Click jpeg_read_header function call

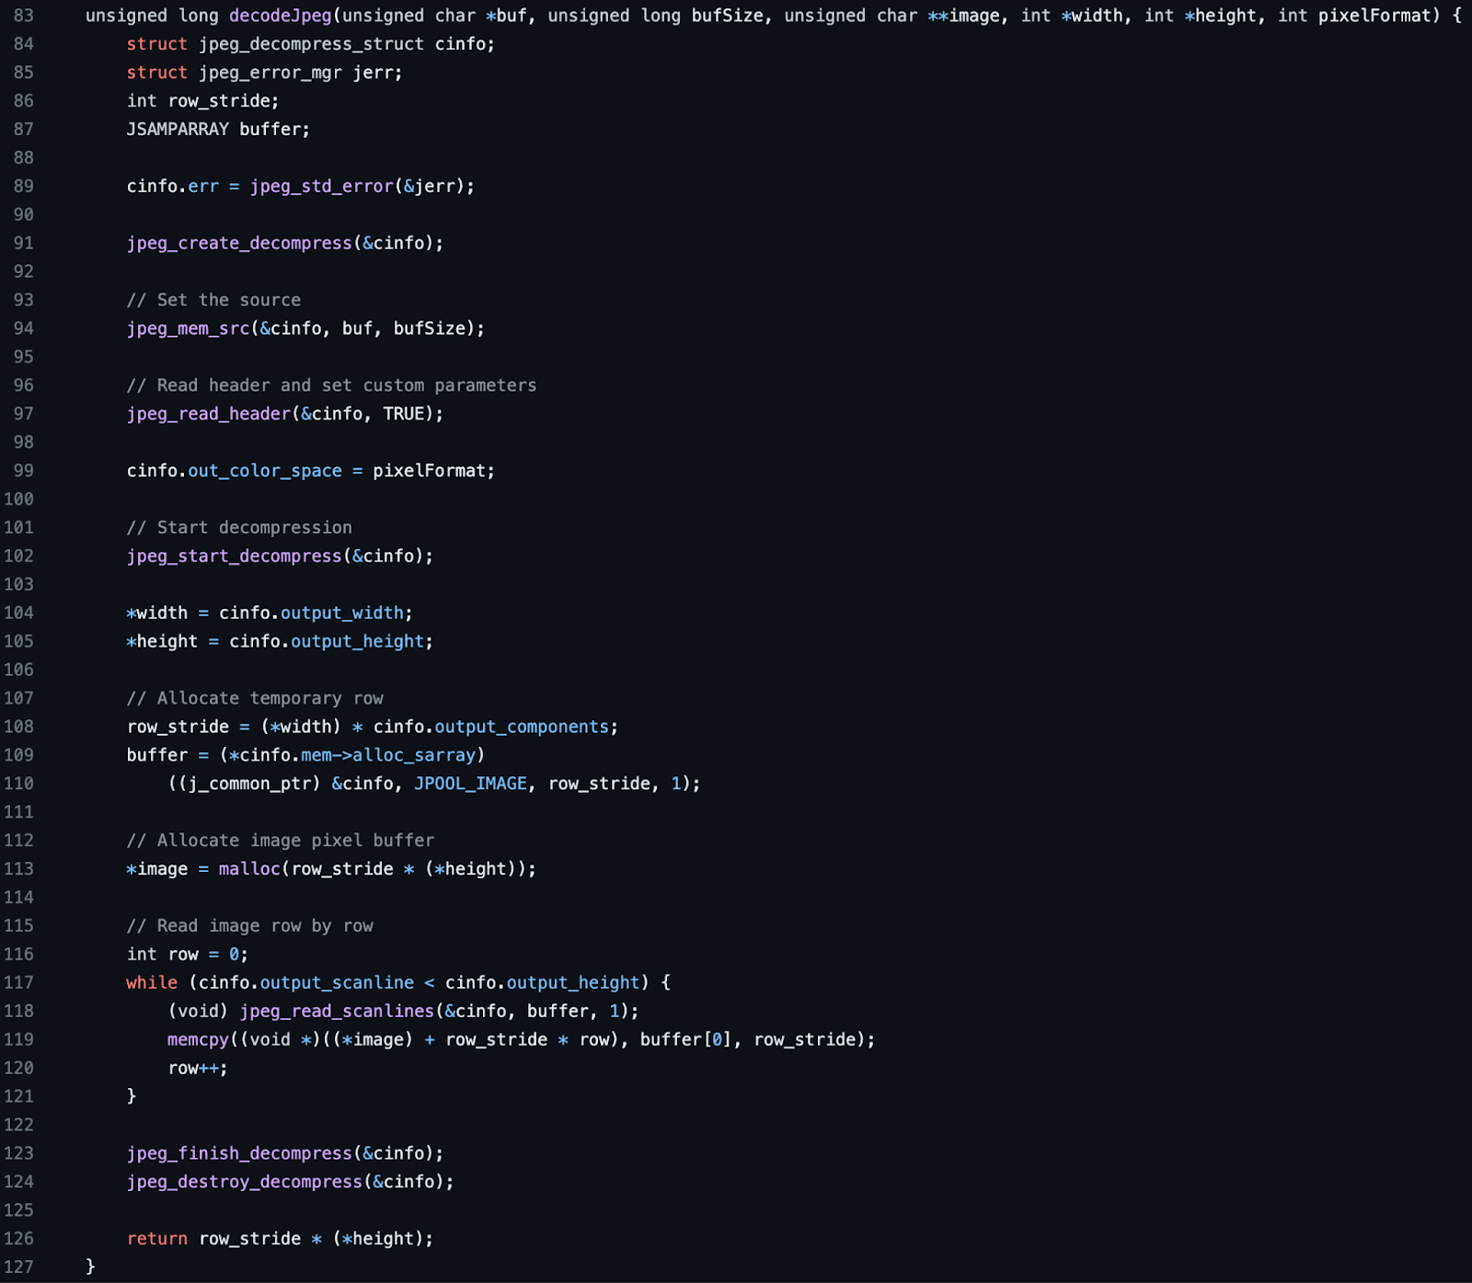[x=209, y=414]
